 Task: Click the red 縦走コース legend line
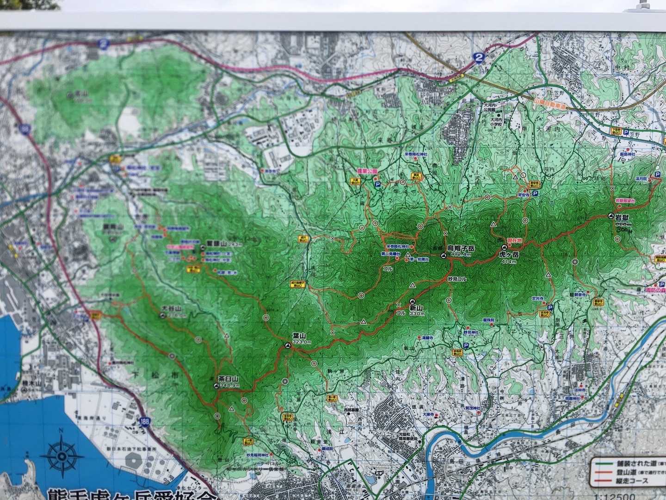point(604,481)
